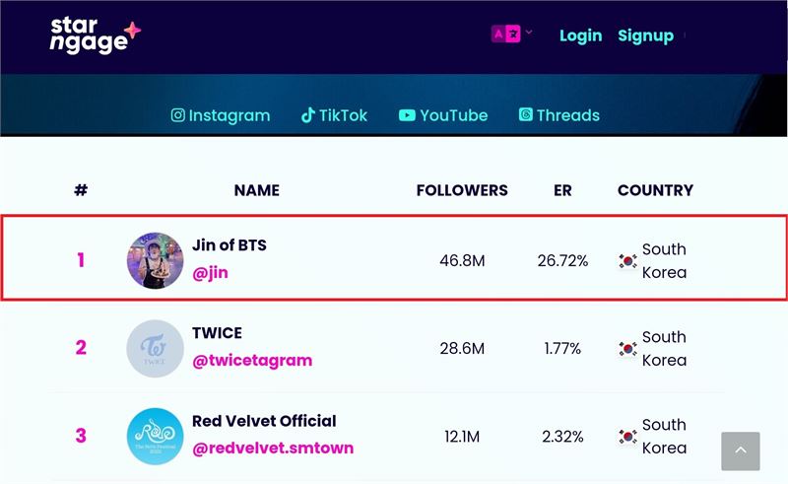Expand the language dropdown chevron
The image size is (788, 484).
click(x=529, y=33)
